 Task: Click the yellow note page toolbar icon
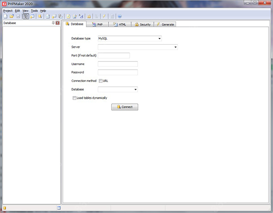(x=68, y=16)
